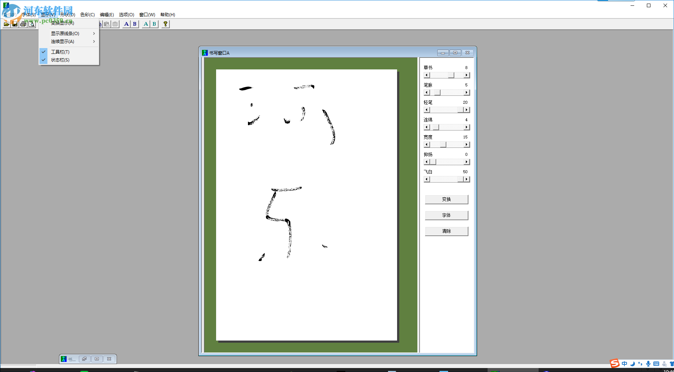This screenshot has width=674, height=372.
Task: Decrease 轻笔 with the left arrow
Action: pos(427,110)
